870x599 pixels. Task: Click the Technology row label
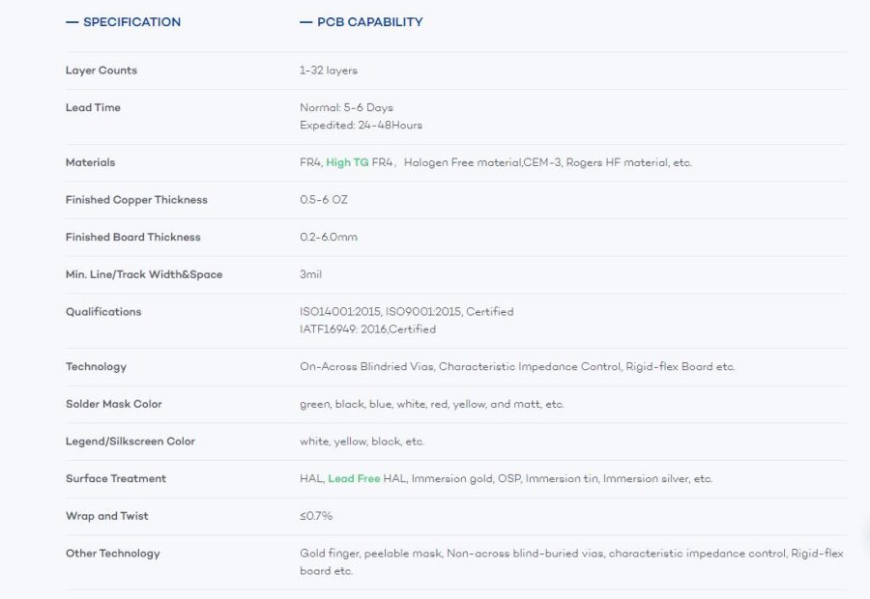point(96,367)
